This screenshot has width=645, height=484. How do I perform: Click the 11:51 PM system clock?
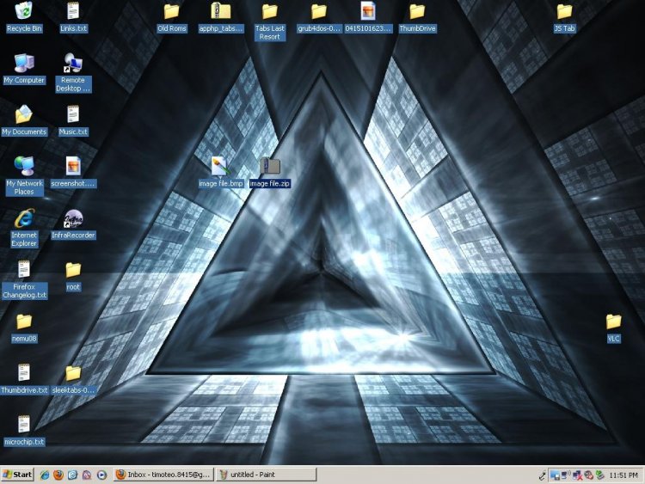click(x=623, y=475)
